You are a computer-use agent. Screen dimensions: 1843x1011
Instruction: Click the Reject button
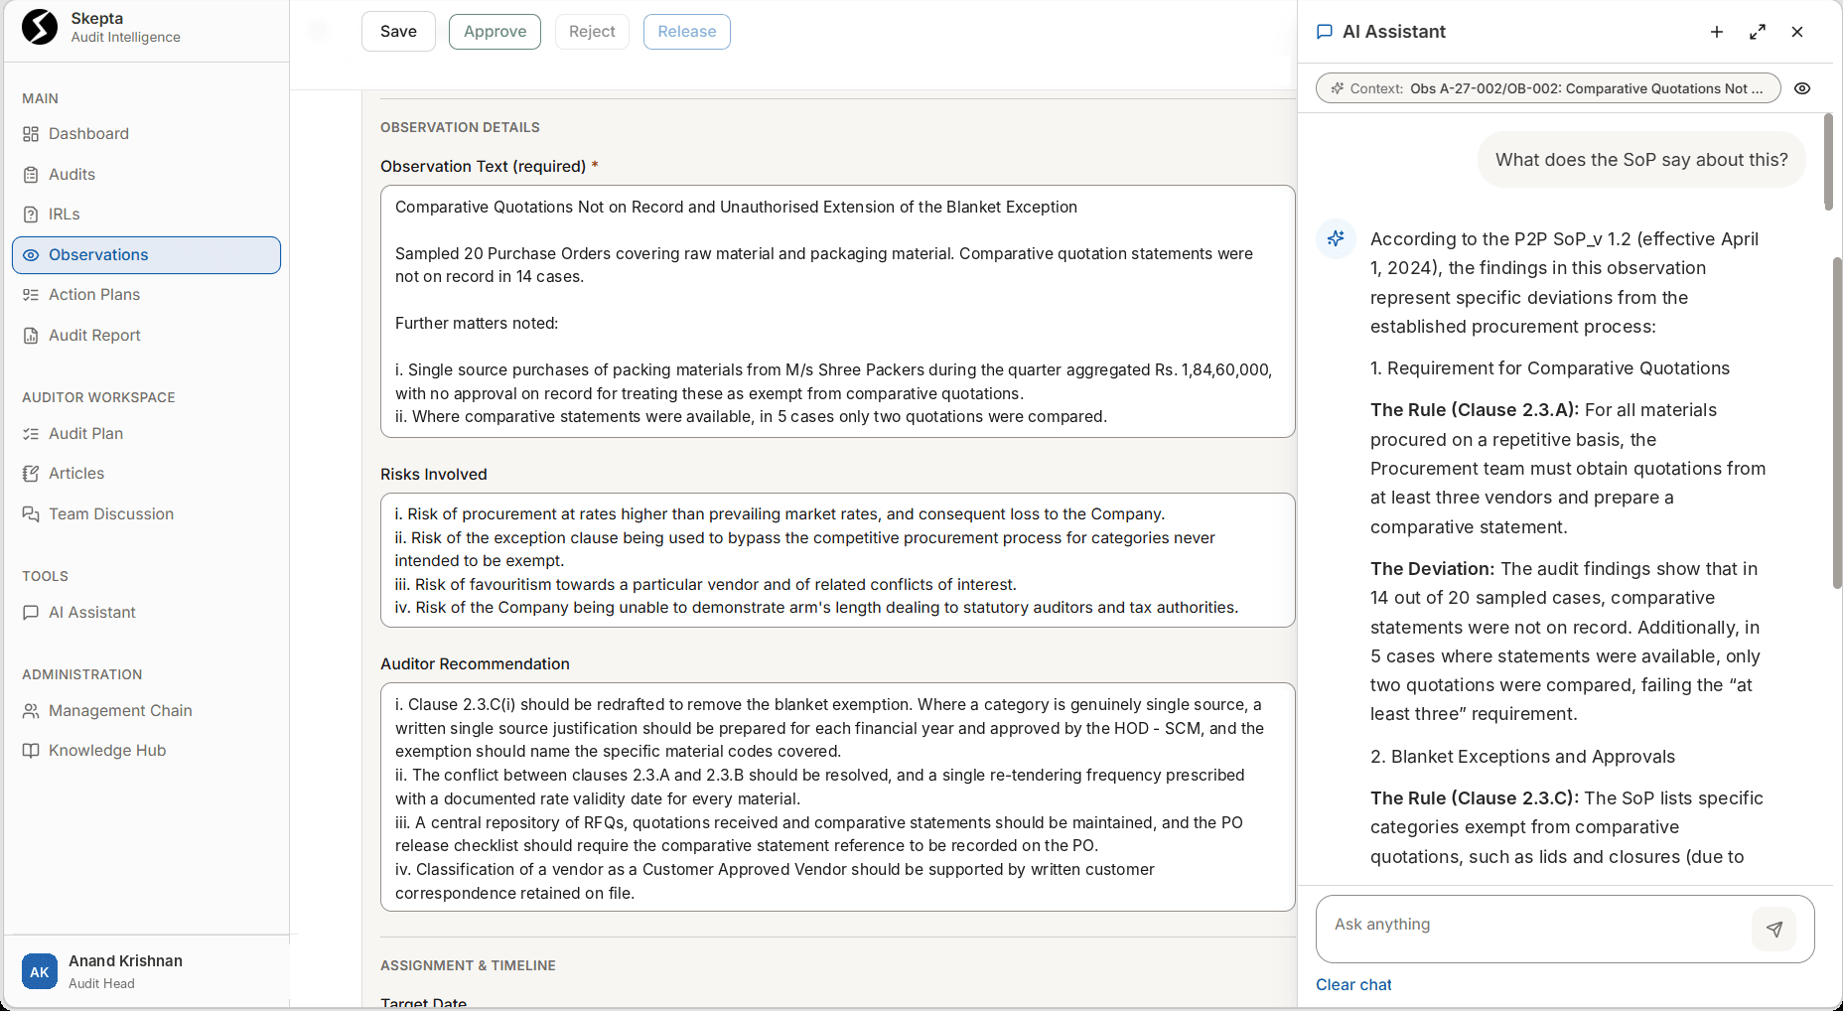pyautogui.click(x=592, y=32)
